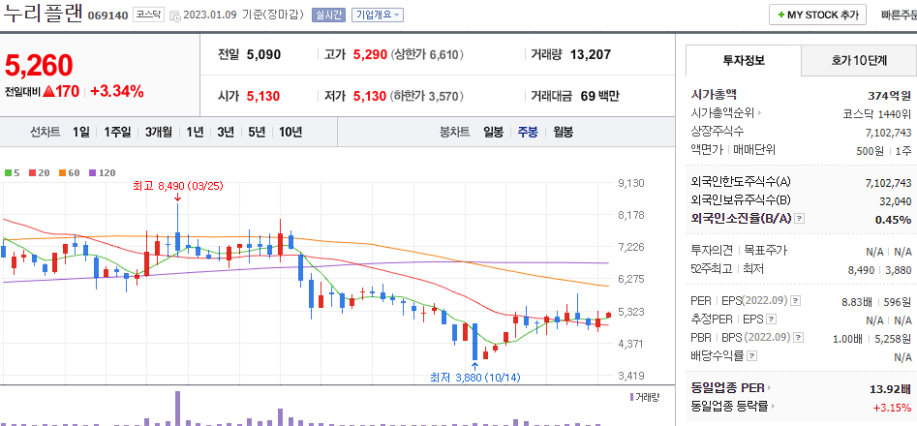Click the 374억원 market cap value
917x426 pixels.
point(890,96)
